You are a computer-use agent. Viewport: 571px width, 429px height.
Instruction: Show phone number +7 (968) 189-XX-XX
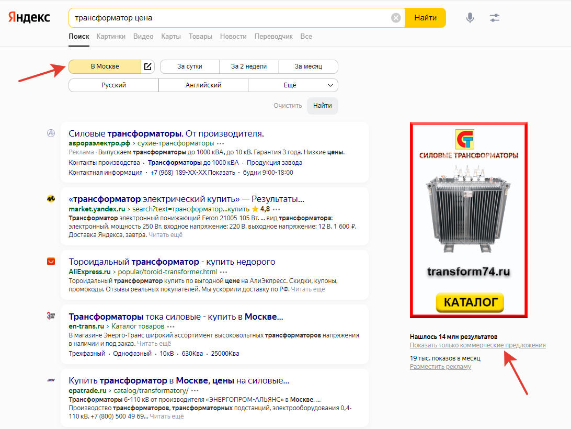pyautogui.click(x=192, y=173)
